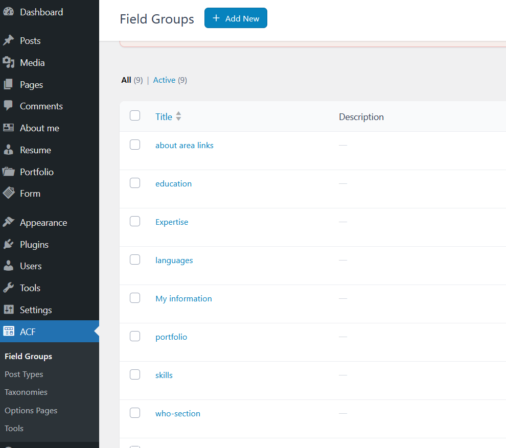Click the Pages icon in sidebar
Image resolution: width=506 pixels, height=448 pixels.
[8, 84]
